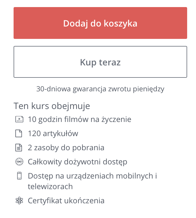This screenshot has height=218, width=196.
Task: Click the blank article page icon
Action: pyautogui.click(x=19, y=133)
